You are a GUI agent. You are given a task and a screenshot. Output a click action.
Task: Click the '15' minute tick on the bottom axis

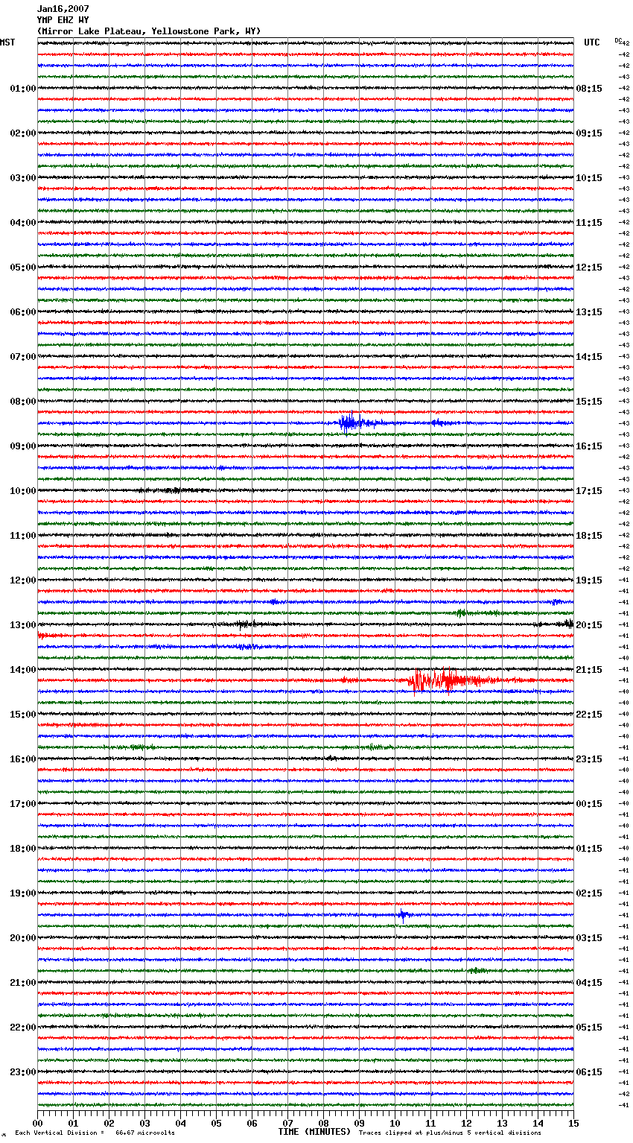(x=573, y=1124)
